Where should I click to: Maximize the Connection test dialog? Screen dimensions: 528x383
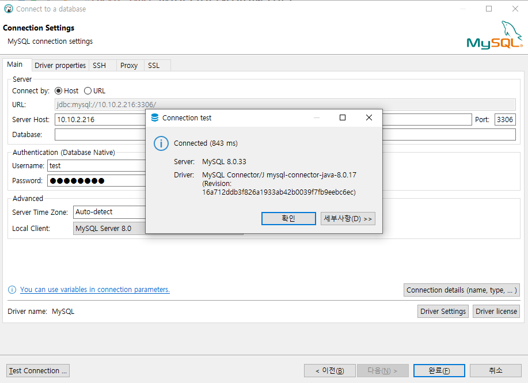[x=343, y=117]
